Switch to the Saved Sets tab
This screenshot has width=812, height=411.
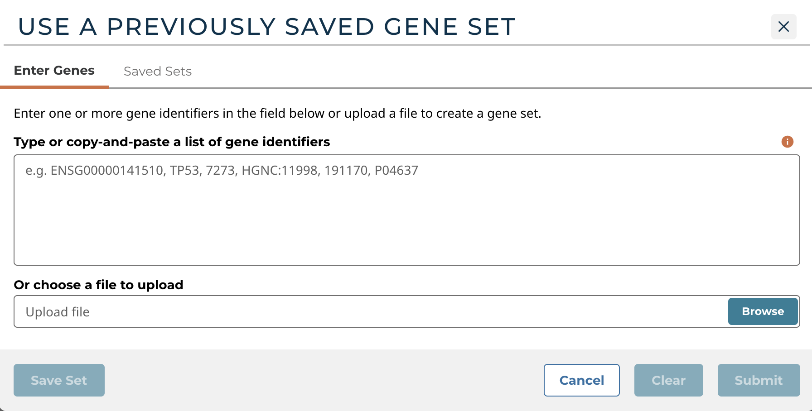click(x=157, y=71)
